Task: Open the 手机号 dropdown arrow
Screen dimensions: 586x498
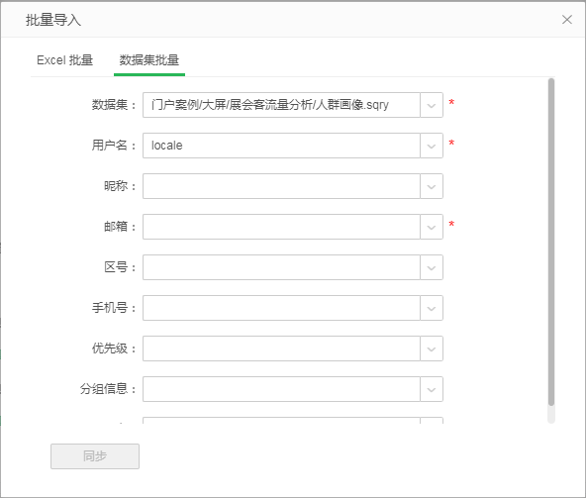Action: (x=432, y=308)
